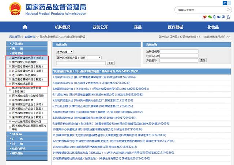Select 进口医疗器械产品（注册） in the sidebar
Screen dimensions: 234x165
[27, 71]
